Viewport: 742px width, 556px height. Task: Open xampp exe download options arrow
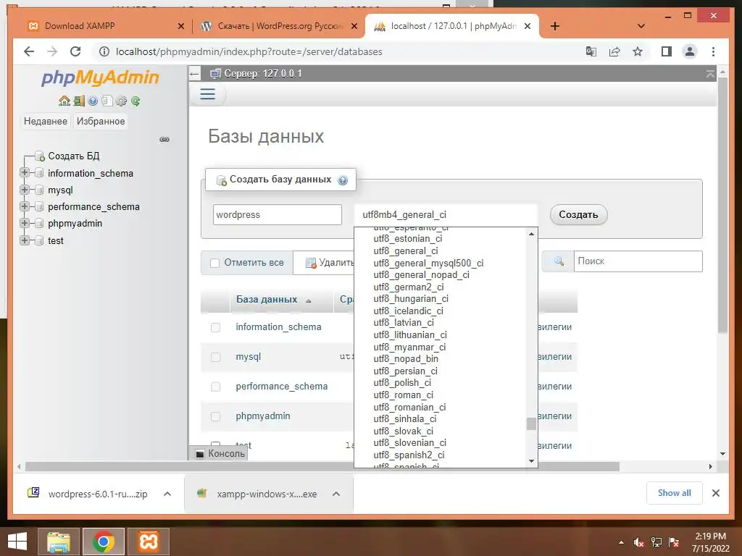pyautogui.click(x=336, y=494)
